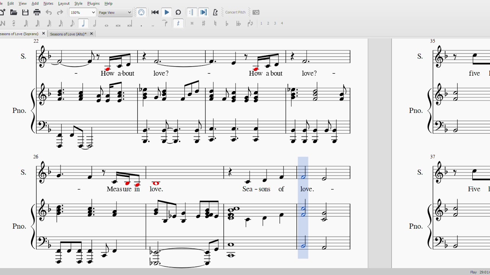490x275 pixels.
Task: Toggle the rest input button
Action: click(x=178, y=23)
